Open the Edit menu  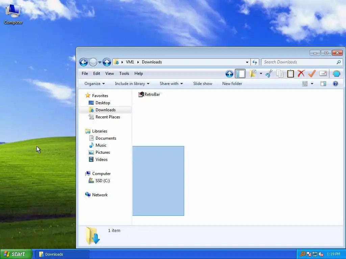pyautogui.click(x=96, y=74)
